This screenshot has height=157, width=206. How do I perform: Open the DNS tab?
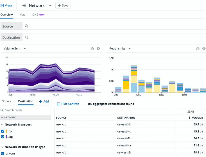(39, 15)
